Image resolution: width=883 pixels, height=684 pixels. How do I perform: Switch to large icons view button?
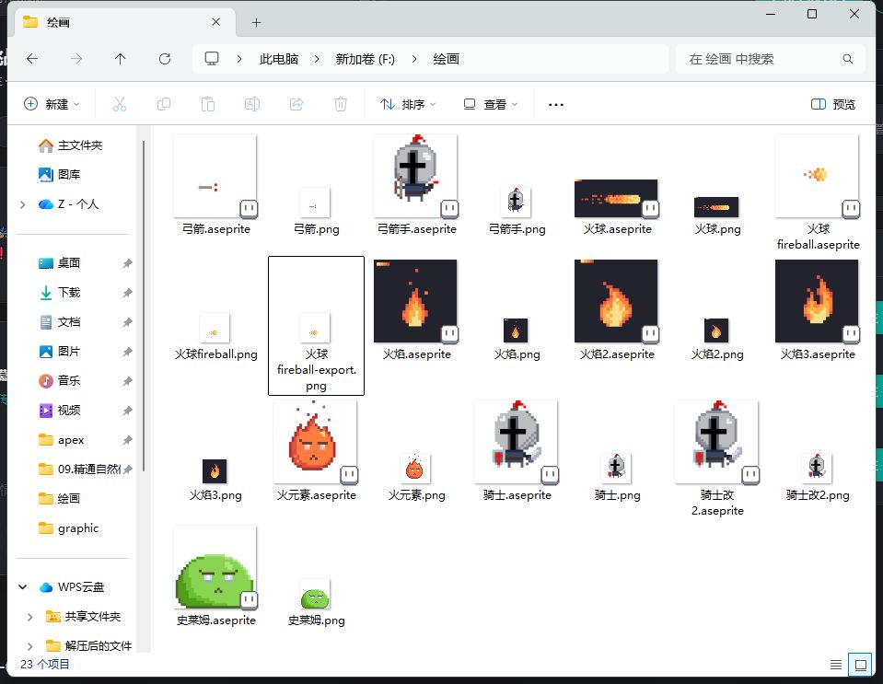tap(861, 665)
